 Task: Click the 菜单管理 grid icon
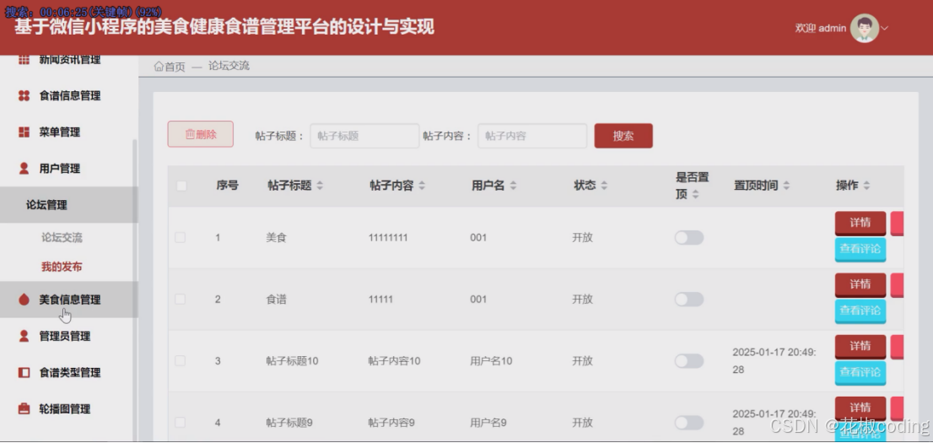click(24, 132)
